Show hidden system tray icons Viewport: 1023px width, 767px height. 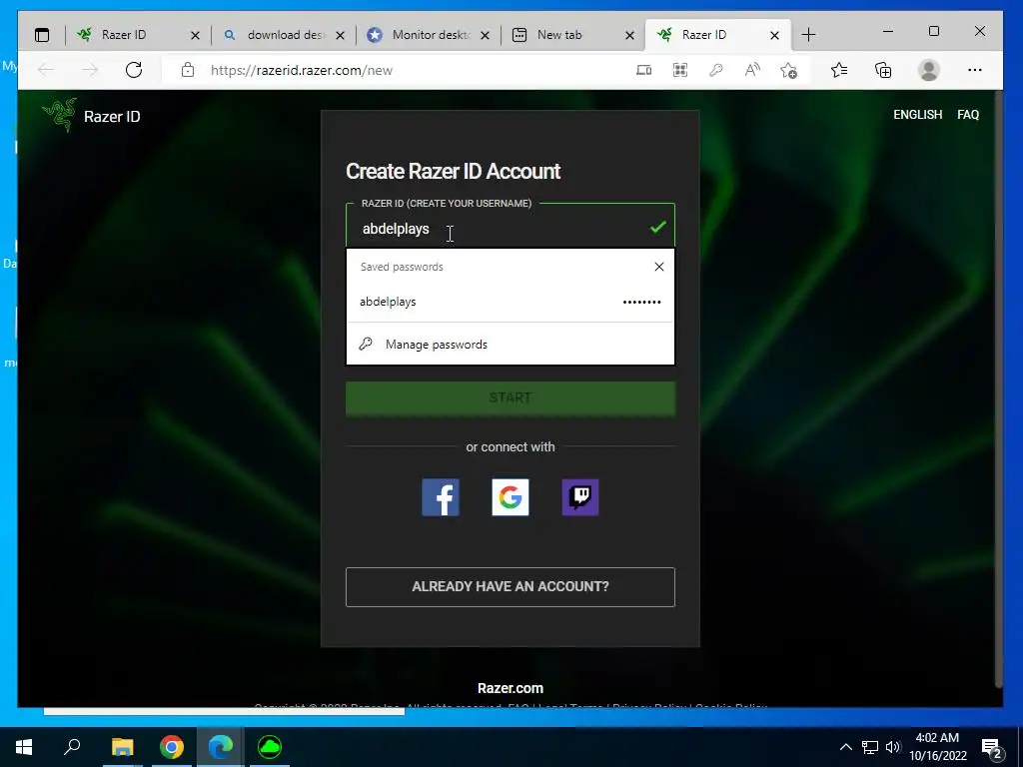click(845, 747)
